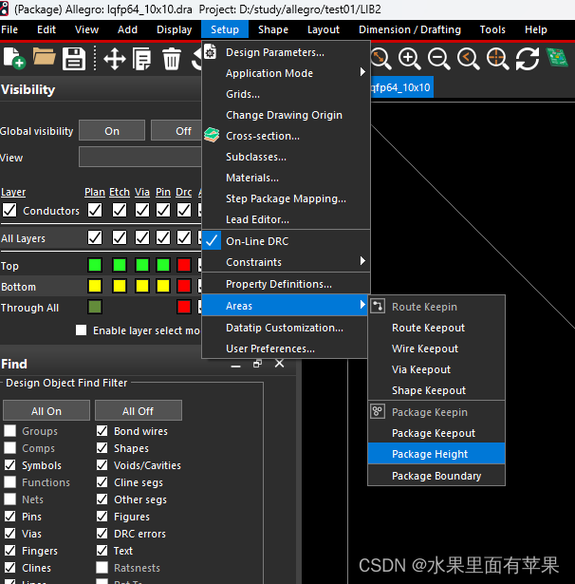Click the All On button

click(46, 410)
